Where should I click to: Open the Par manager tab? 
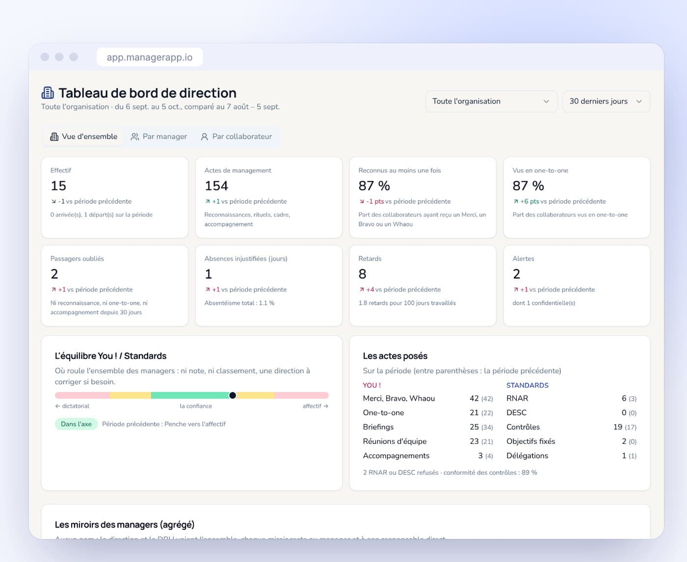pyautogui.click(x=159, y=137)
